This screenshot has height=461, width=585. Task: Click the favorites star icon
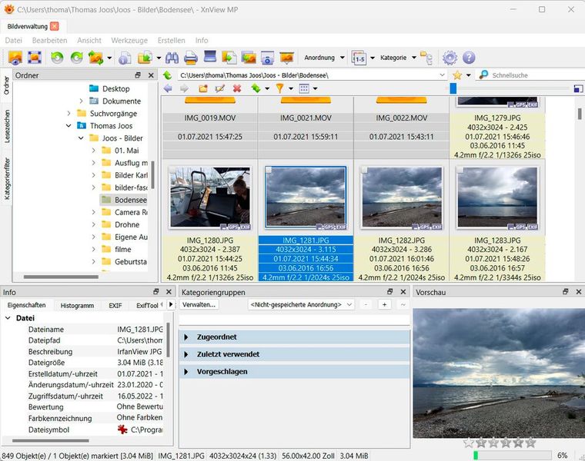457,75
